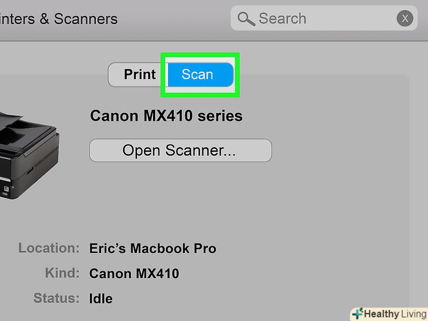
Task: Click the Status label
Action: pyautogui.click(x=58, y=298)
